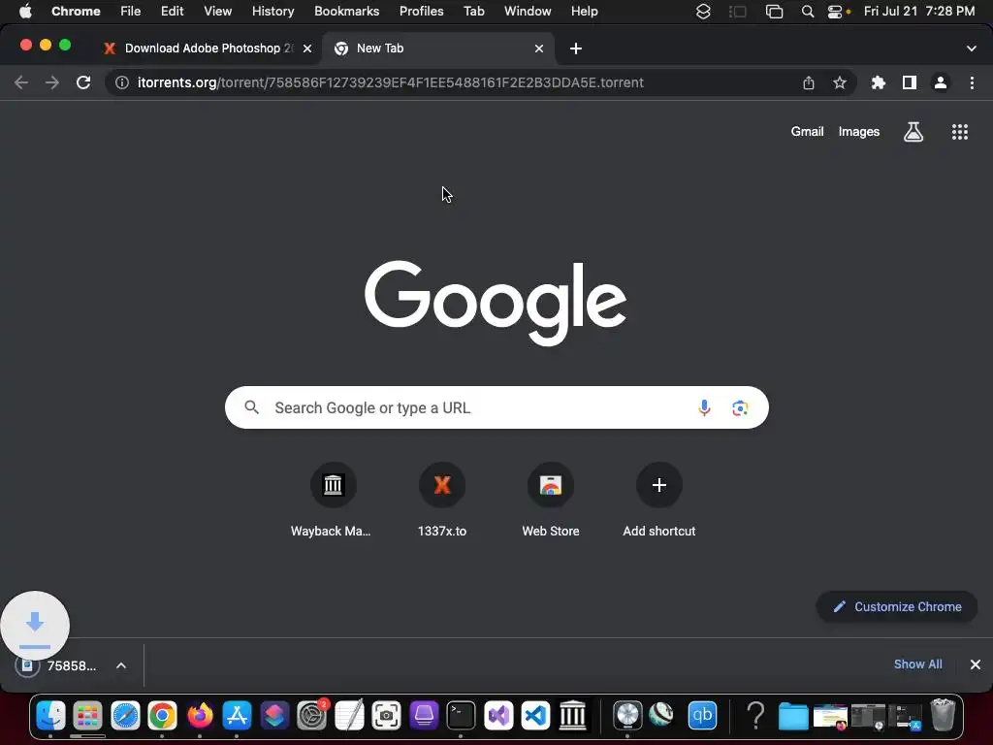Open the History menu
This screenshot has width=993, height=745.
click(272, 12)
